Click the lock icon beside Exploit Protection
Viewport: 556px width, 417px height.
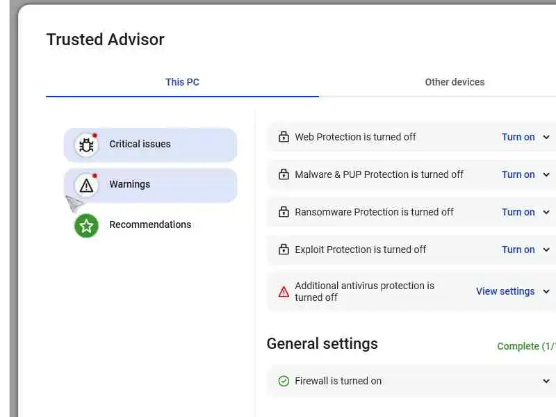coord(284,250)
